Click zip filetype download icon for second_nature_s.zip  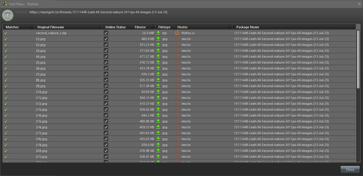click(158, 33)
